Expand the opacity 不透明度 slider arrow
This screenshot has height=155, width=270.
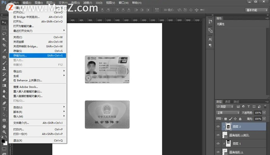point(264,113)
